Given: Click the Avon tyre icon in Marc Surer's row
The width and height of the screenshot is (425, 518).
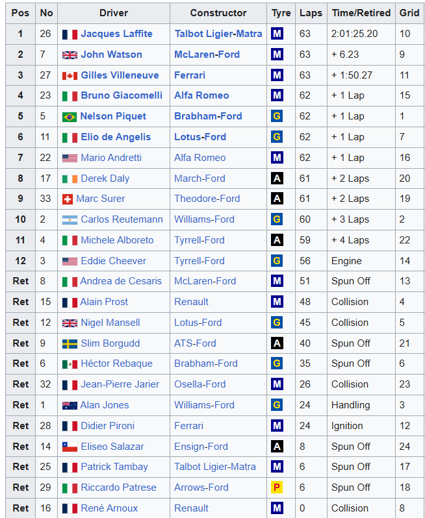Looking at the screenshot, I should [x=277, y=199].
